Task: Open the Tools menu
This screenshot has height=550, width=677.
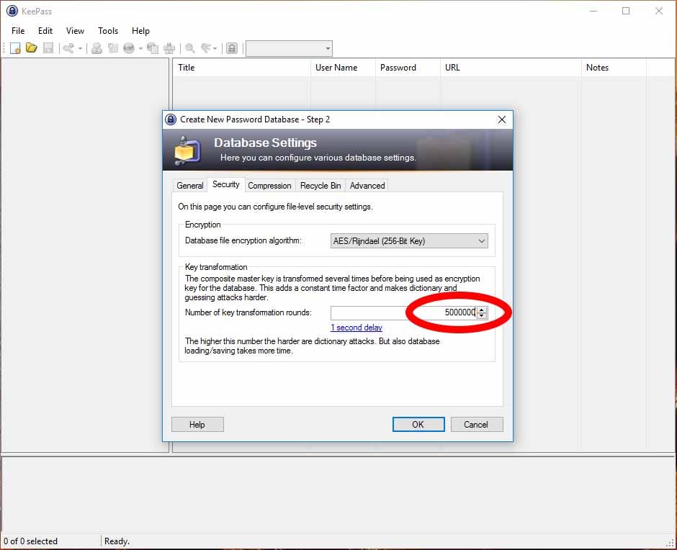Action: click(x=108, y=31)
